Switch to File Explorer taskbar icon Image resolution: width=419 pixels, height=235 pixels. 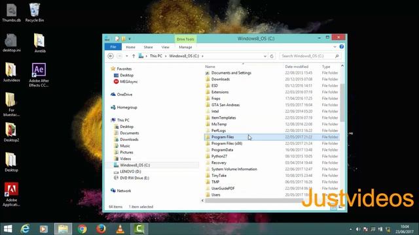64,229
